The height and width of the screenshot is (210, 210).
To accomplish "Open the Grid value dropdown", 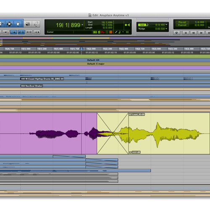I will click(x=166, y=25).
